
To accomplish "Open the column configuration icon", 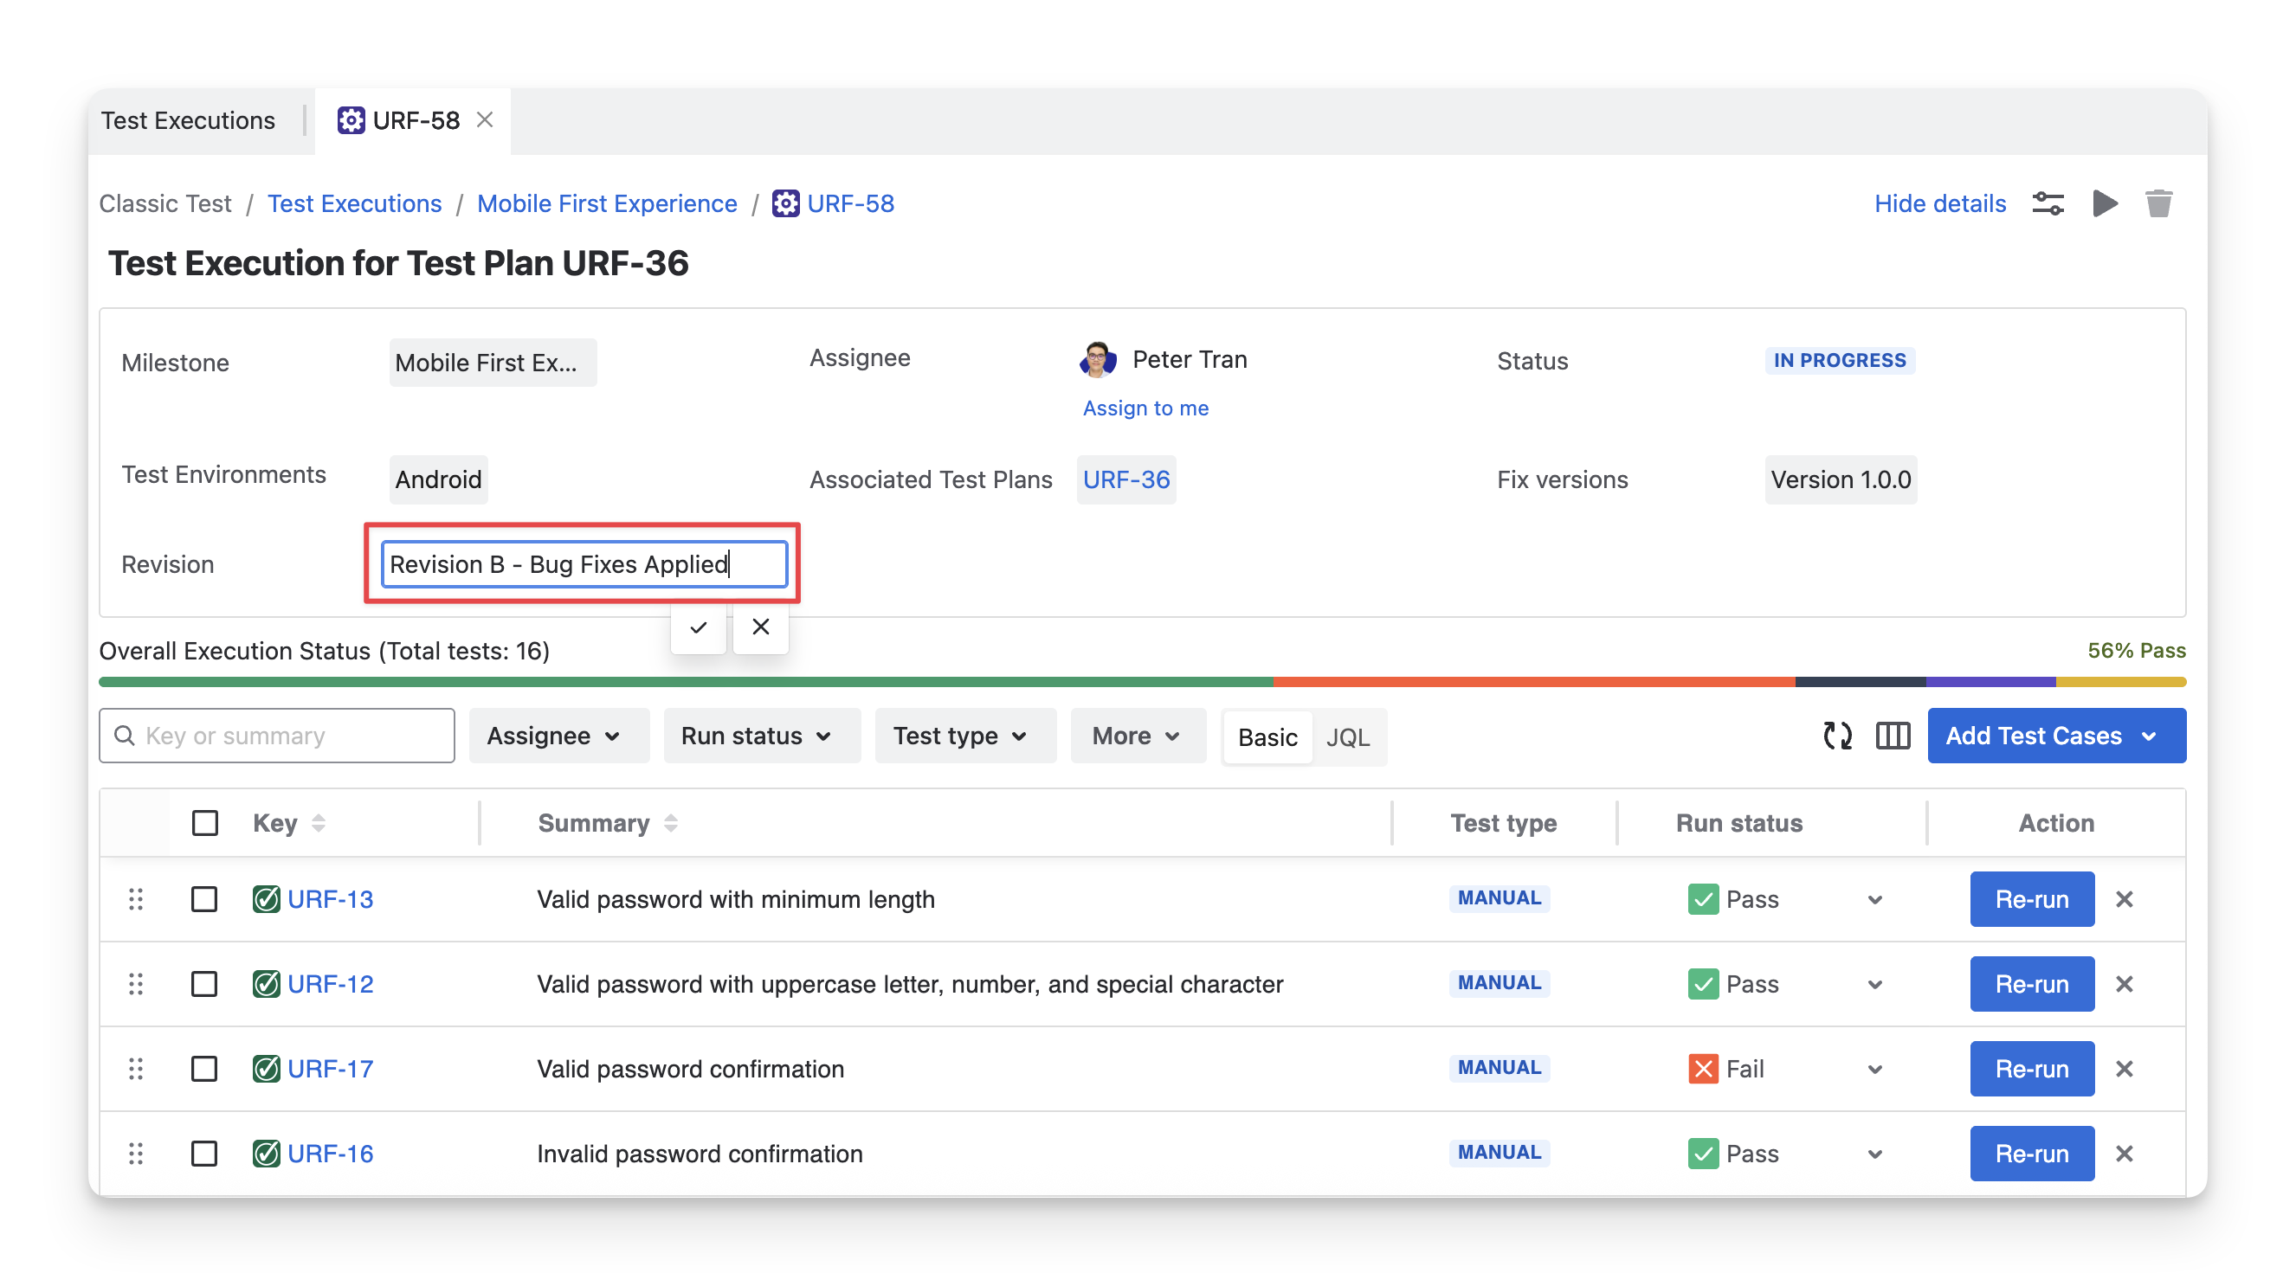I will click(x=1893, y=736).
